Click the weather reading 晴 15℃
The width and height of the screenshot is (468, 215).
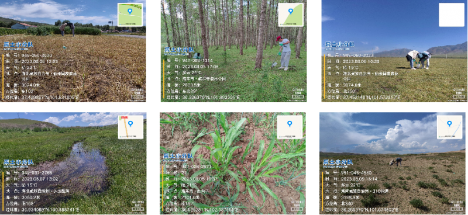click(30, 185)
